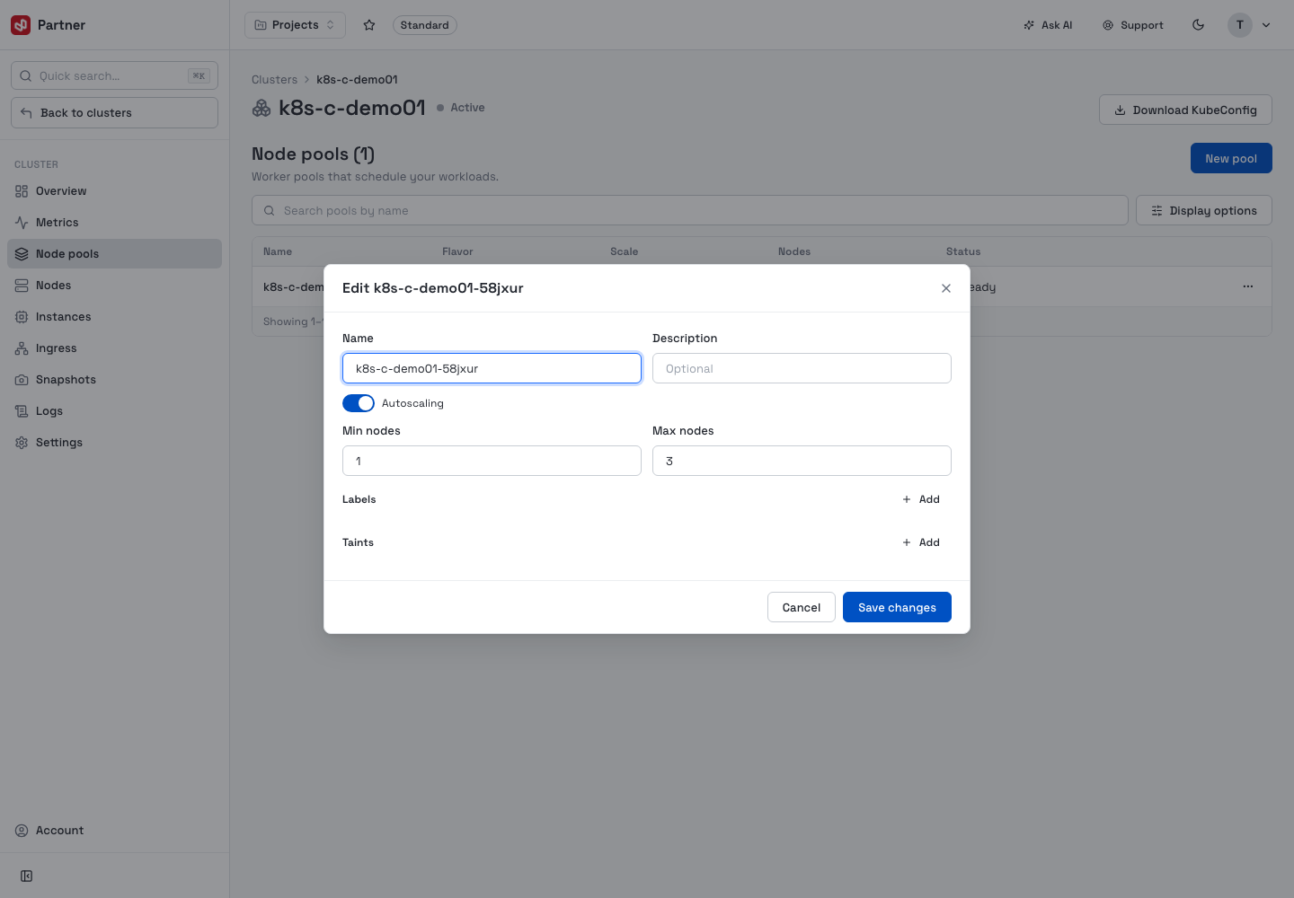Image resolution: width=1294 pixels, height=898 pixels.
Task: Open the Ask AI assistant
Action: 1048,25
